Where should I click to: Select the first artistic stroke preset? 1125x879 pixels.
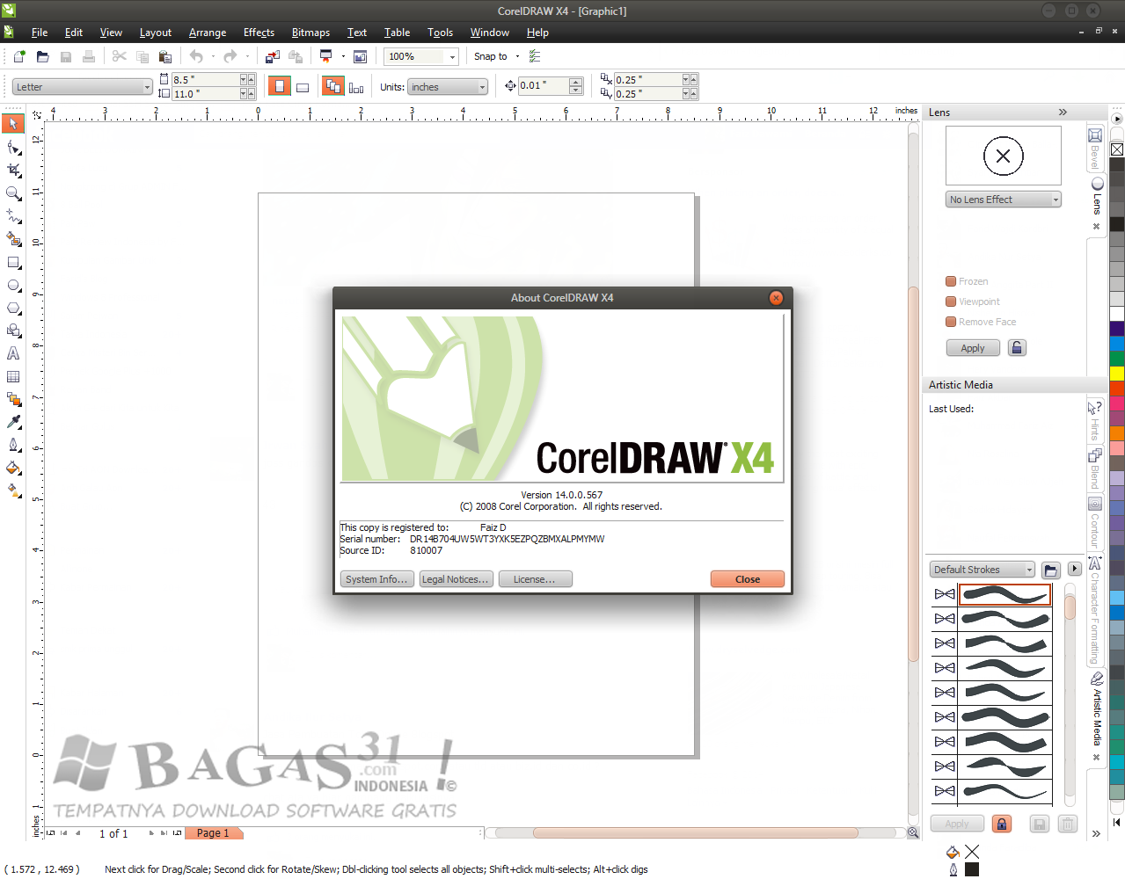pyautogui.click(x=1004, y=595)
